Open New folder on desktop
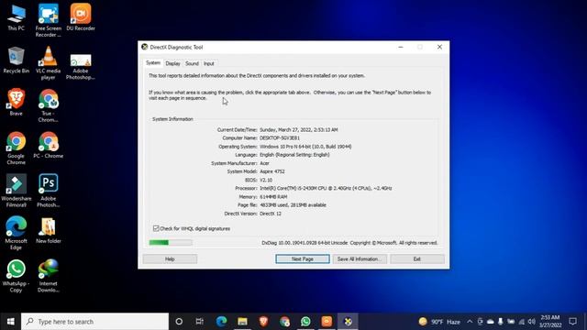The image size is (587, 330). [x=49, y=230]
